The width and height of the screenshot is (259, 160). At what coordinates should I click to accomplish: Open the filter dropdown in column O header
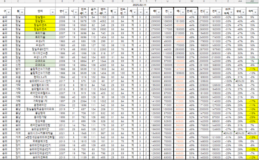coord(115,12)
